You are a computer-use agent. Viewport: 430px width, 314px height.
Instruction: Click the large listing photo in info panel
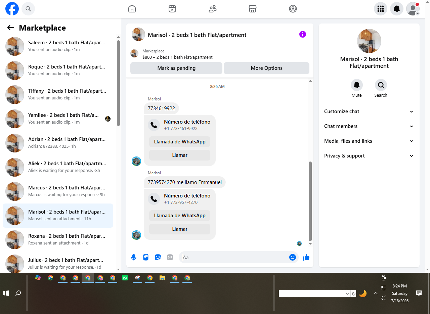click(369, 41)
